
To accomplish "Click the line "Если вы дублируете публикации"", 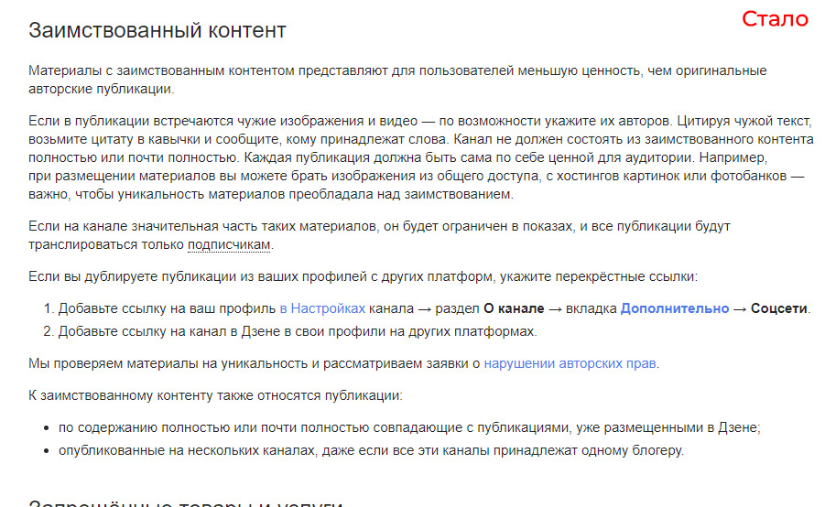I will [x=363, y=276].
